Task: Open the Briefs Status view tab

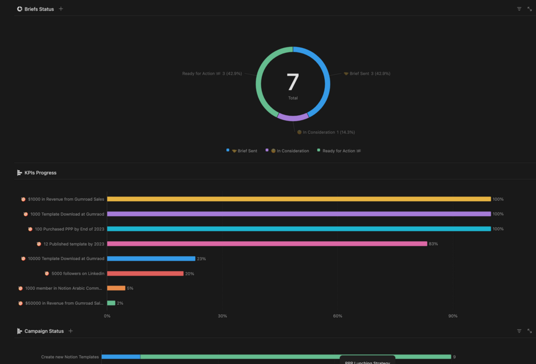Action: 36,9
